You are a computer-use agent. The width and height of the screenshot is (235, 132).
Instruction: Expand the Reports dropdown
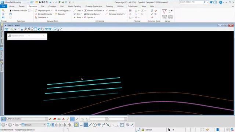(61, 14)
